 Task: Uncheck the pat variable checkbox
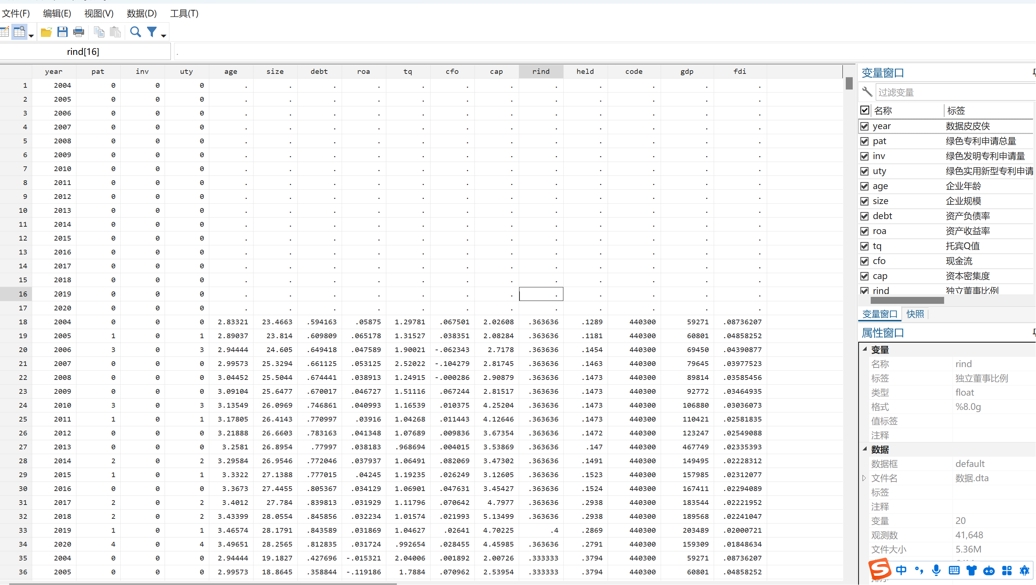click(864, 141)
